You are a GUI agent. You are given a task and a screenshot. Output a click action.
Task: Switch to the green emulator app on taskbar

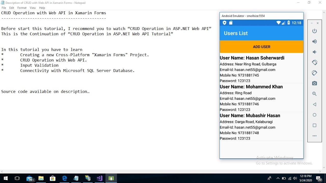click(111, 178)
